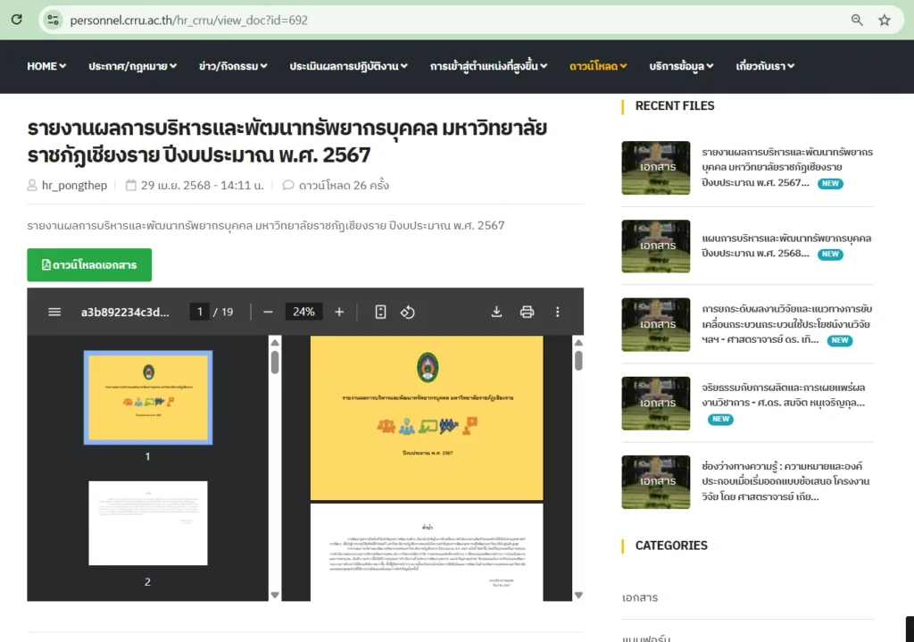The height and width of the screenshot is (642, 914).
Task: Rotate the PDF with the rotate icon
Action: (x=407, y=312)
